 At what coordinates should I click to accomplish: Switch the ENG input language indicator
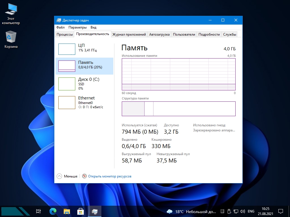click(251, 211)
